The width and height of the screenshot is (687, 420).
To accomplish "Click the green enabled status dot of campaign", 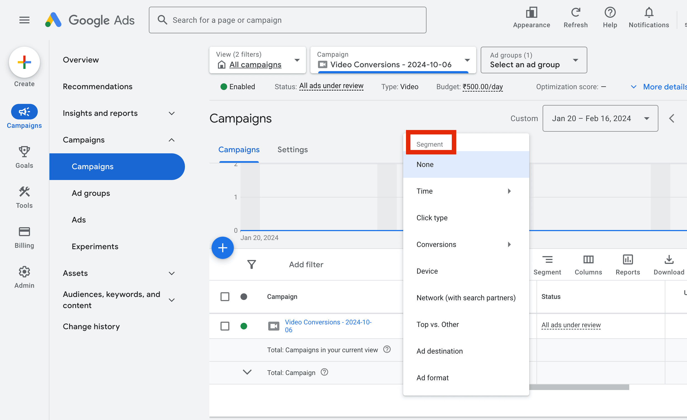I will (244, 326).
